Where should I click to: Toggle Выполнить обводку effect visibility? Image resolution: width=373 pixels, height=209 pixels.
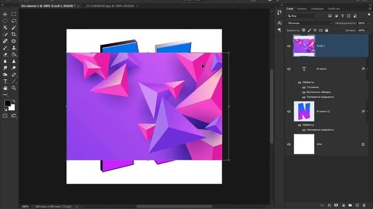[x=304, y=92]
